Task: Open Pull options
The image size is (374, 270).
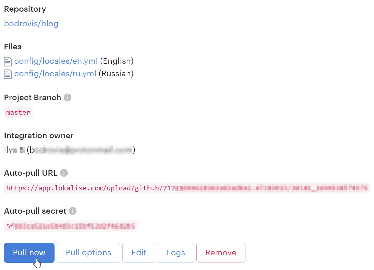Action: [88, 253]
